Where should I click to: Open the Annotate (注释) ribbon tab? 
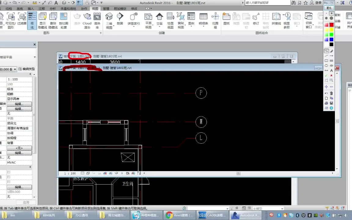(x=42, y=9)
